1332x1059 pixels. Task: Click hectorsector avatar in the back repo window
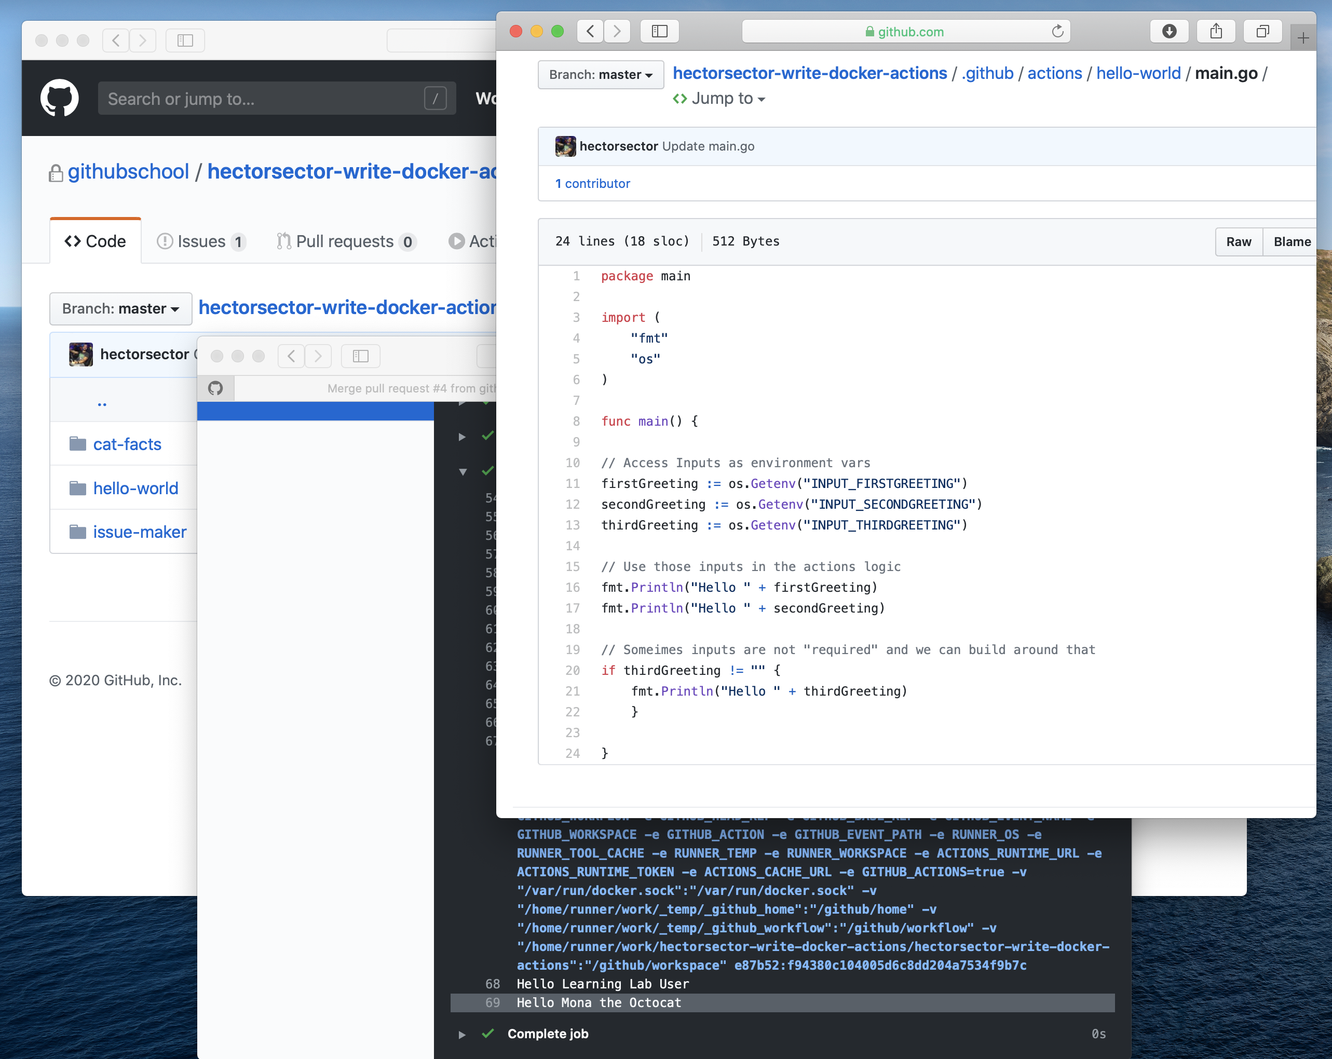81,354
